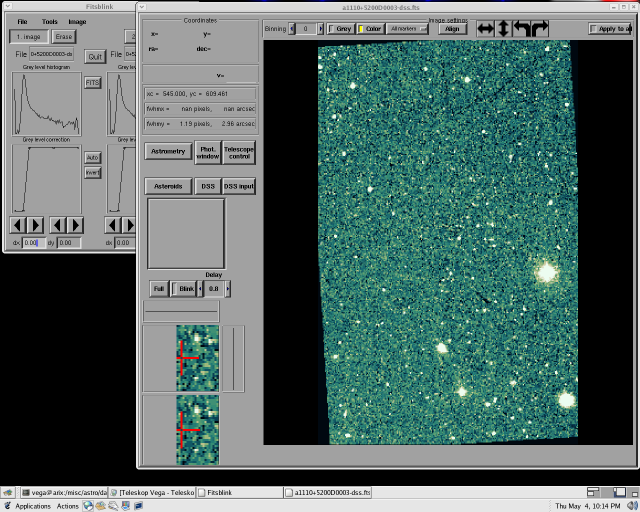The width and height of the screenshot is (640, 512).
Task: Open the All markers dropdown
Action: pos(407,29)
